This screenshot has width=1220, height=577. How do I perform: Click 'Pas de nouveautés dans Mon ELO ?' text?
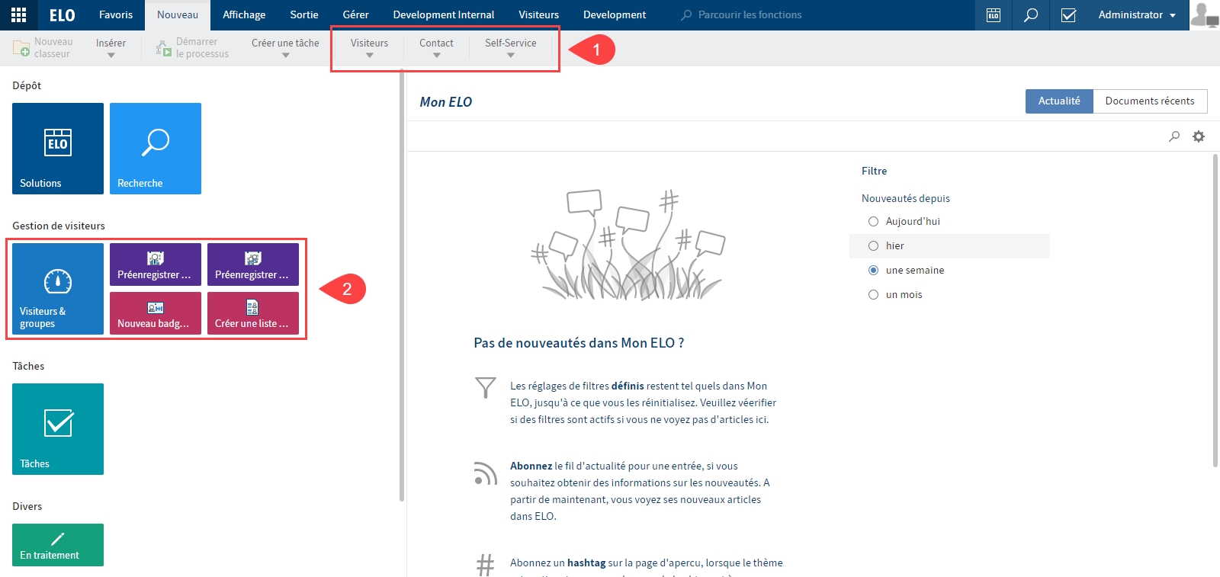coord(579,343)
